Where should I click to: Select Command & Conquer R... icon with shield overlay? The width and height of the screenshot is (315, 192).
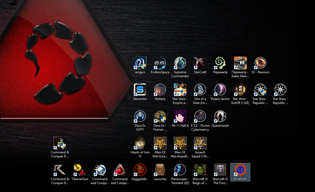(x=60, y=143)
